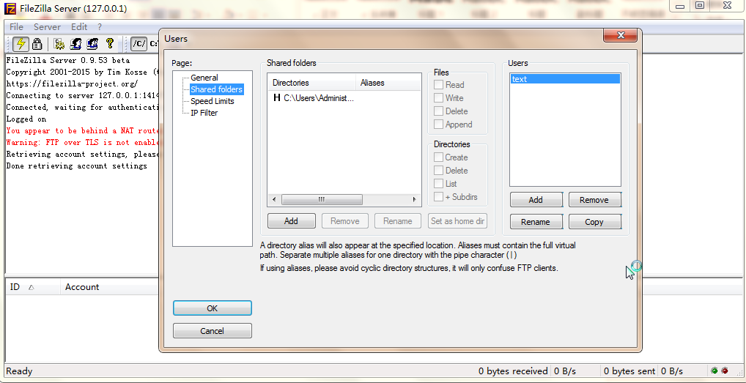Click the padlock lock server icon

click(x=37, y=44)
